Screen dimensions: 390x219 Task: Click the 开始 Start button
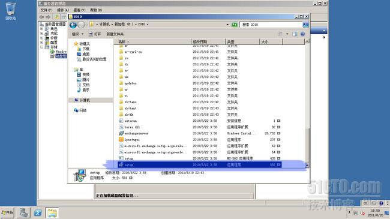7,213
